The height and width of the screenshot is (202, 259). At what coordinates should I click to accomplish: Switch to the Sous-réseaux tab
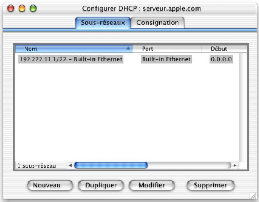tap(103, 23)
